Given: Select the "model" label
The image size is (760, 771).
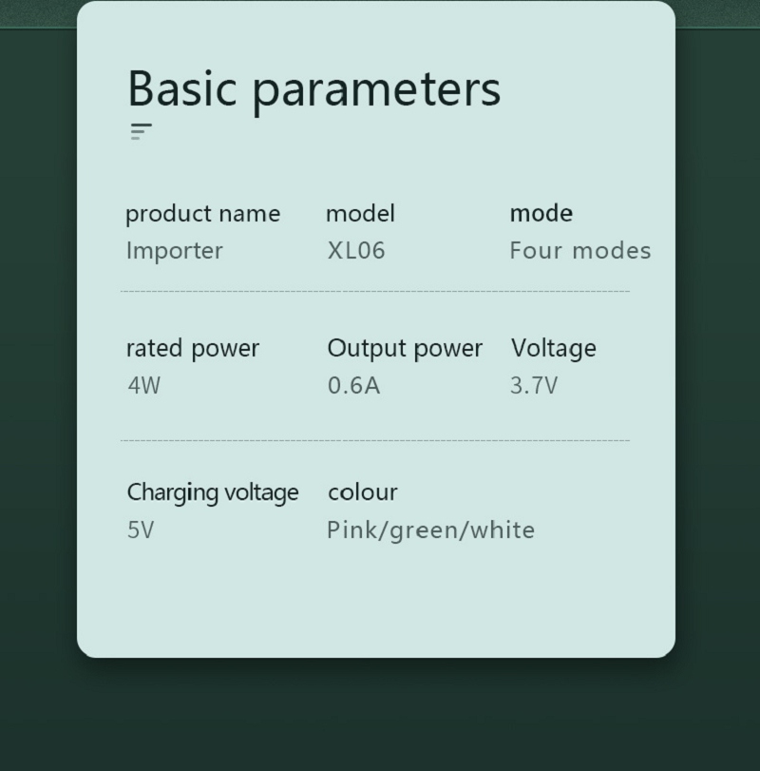Looking at the screenshot, I should click(x=360, y=214).
